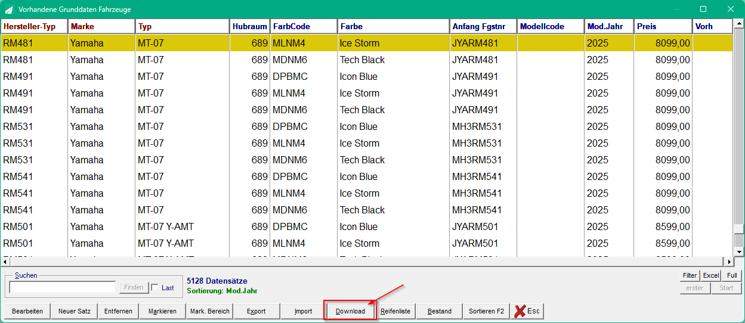
Task: Click FarbCode DPBMC in the MH3RM541 row
Action: coord(290,176)
